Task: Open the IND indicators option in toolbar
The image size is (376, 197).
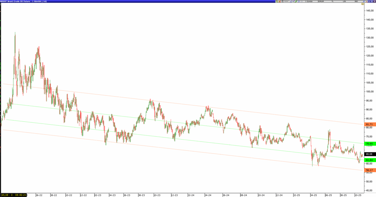Action: (x=356, y=1)
